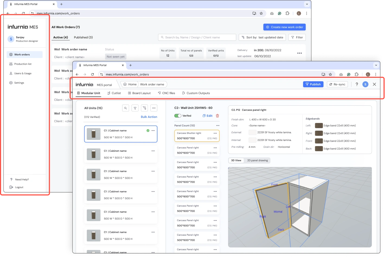The width and height of the screenshot is (385, 258).
Task: Click the External lamina color swatch
Action: tap(252, 132)
